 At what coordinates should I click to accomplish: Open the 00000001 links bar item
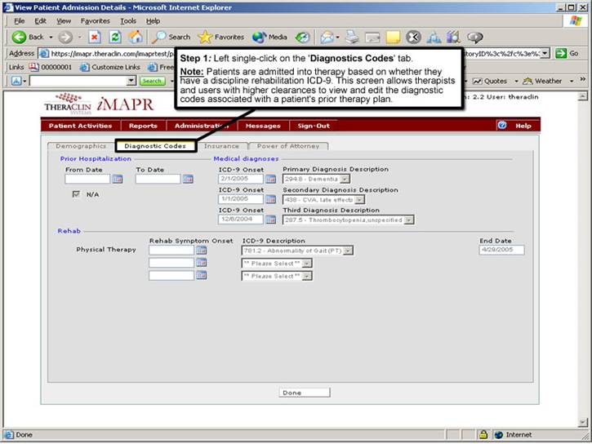click(50, 67)
